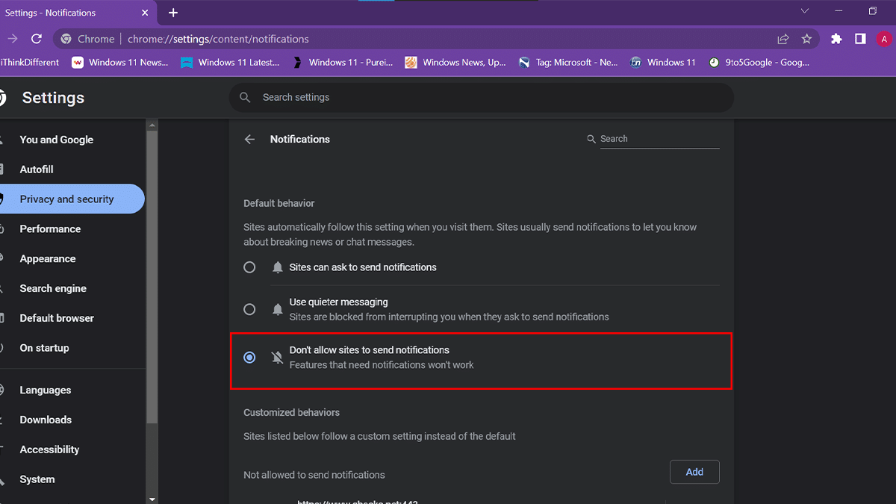Click the Search settings field
The height and width of the screenshot is (504, 896).
(481, 98)
